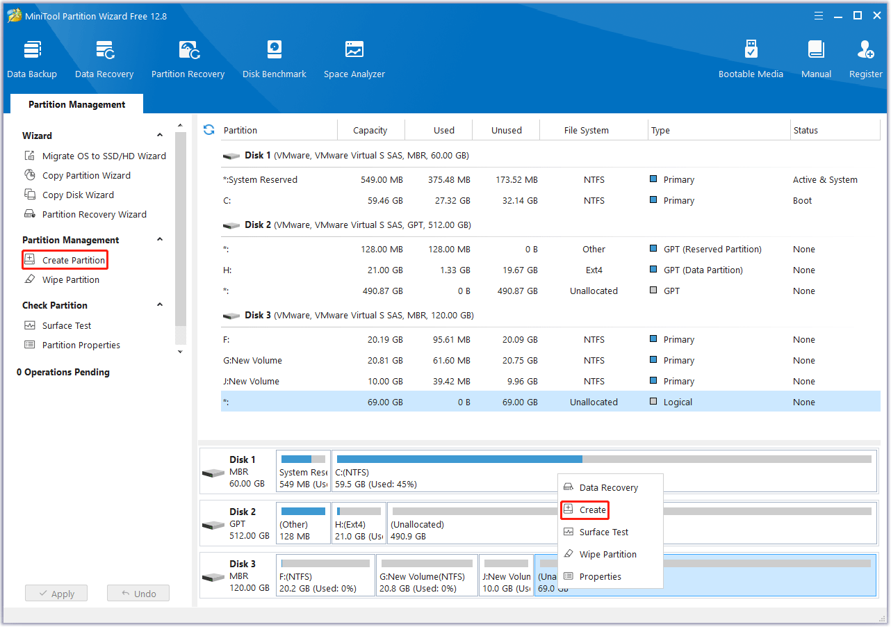
Task: Select Surface Test in the context menu
Action: pyautogui.click(x=610, y=532)
